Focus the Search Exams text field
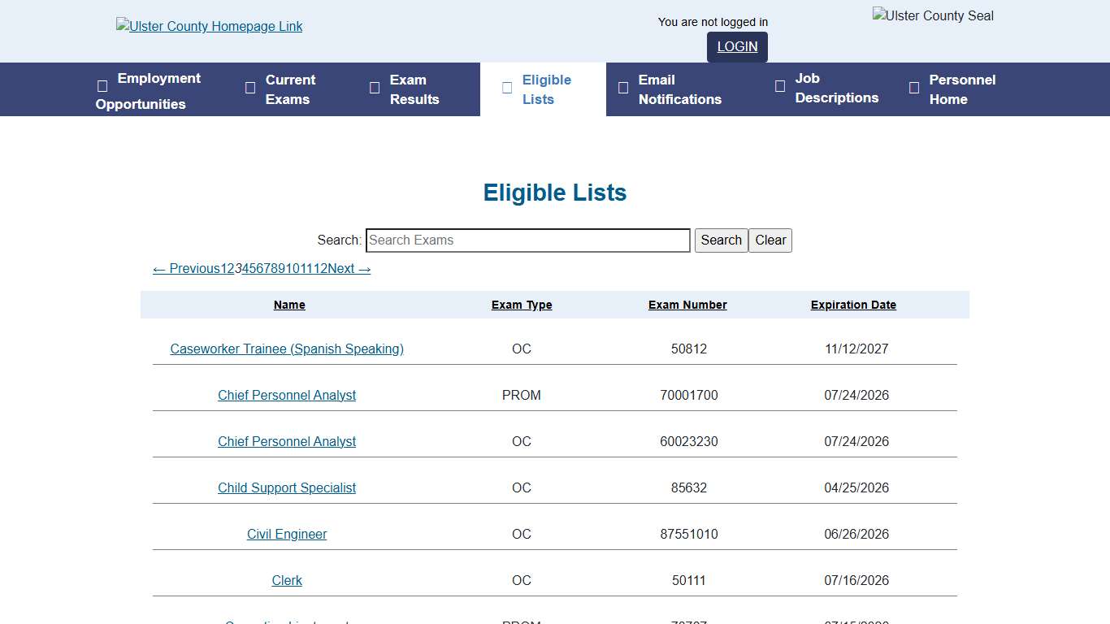This screenshot has width=1110, height=624. click(x=528, y=240)
